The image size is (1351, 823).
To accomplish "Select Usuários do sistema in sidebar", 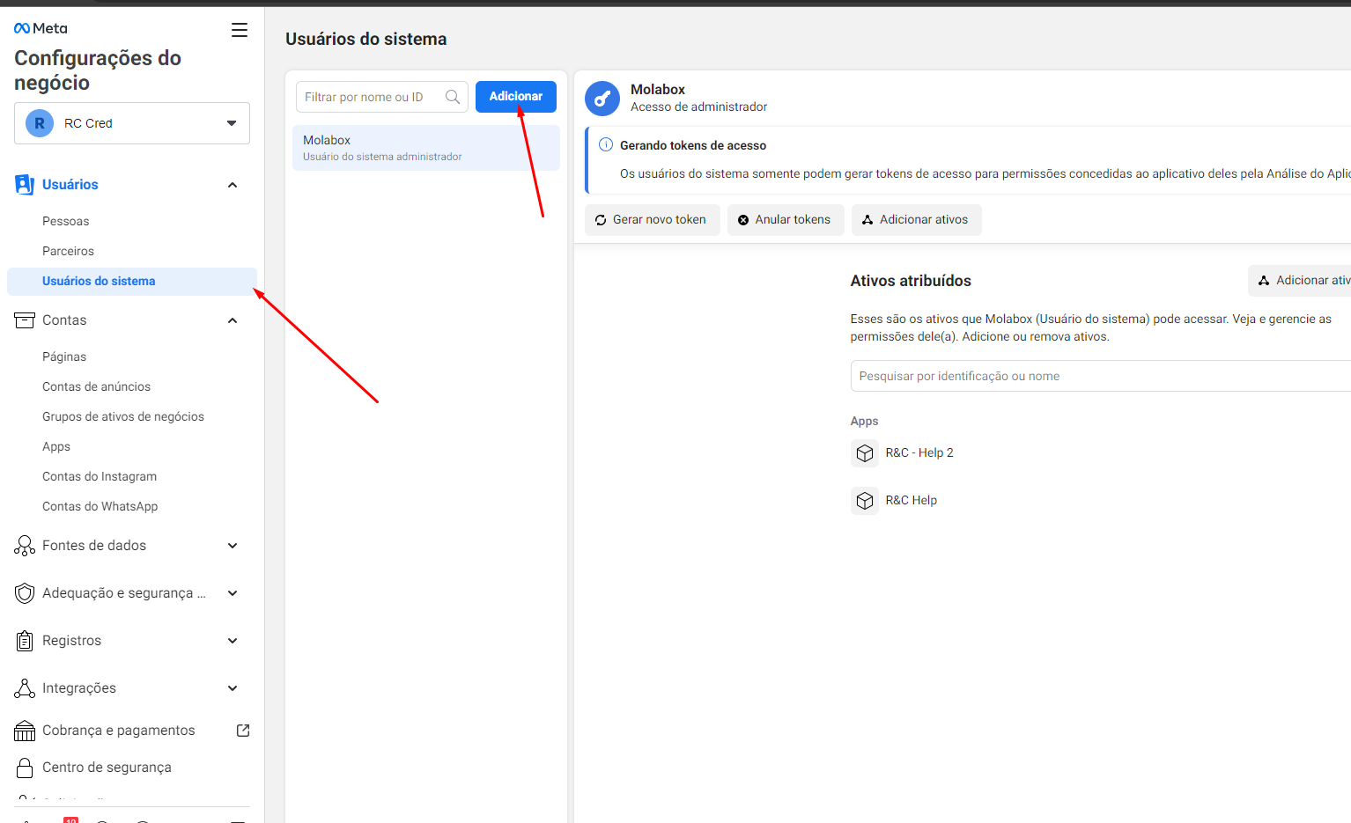I will 132,281.
